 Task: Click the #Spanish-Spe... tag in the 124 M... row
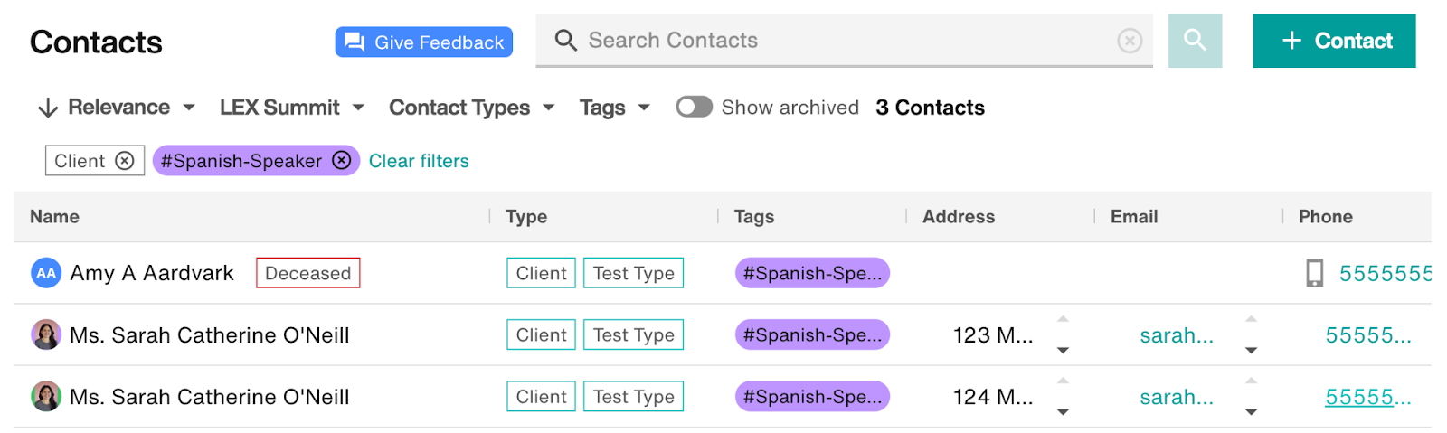tap(812, 396)
